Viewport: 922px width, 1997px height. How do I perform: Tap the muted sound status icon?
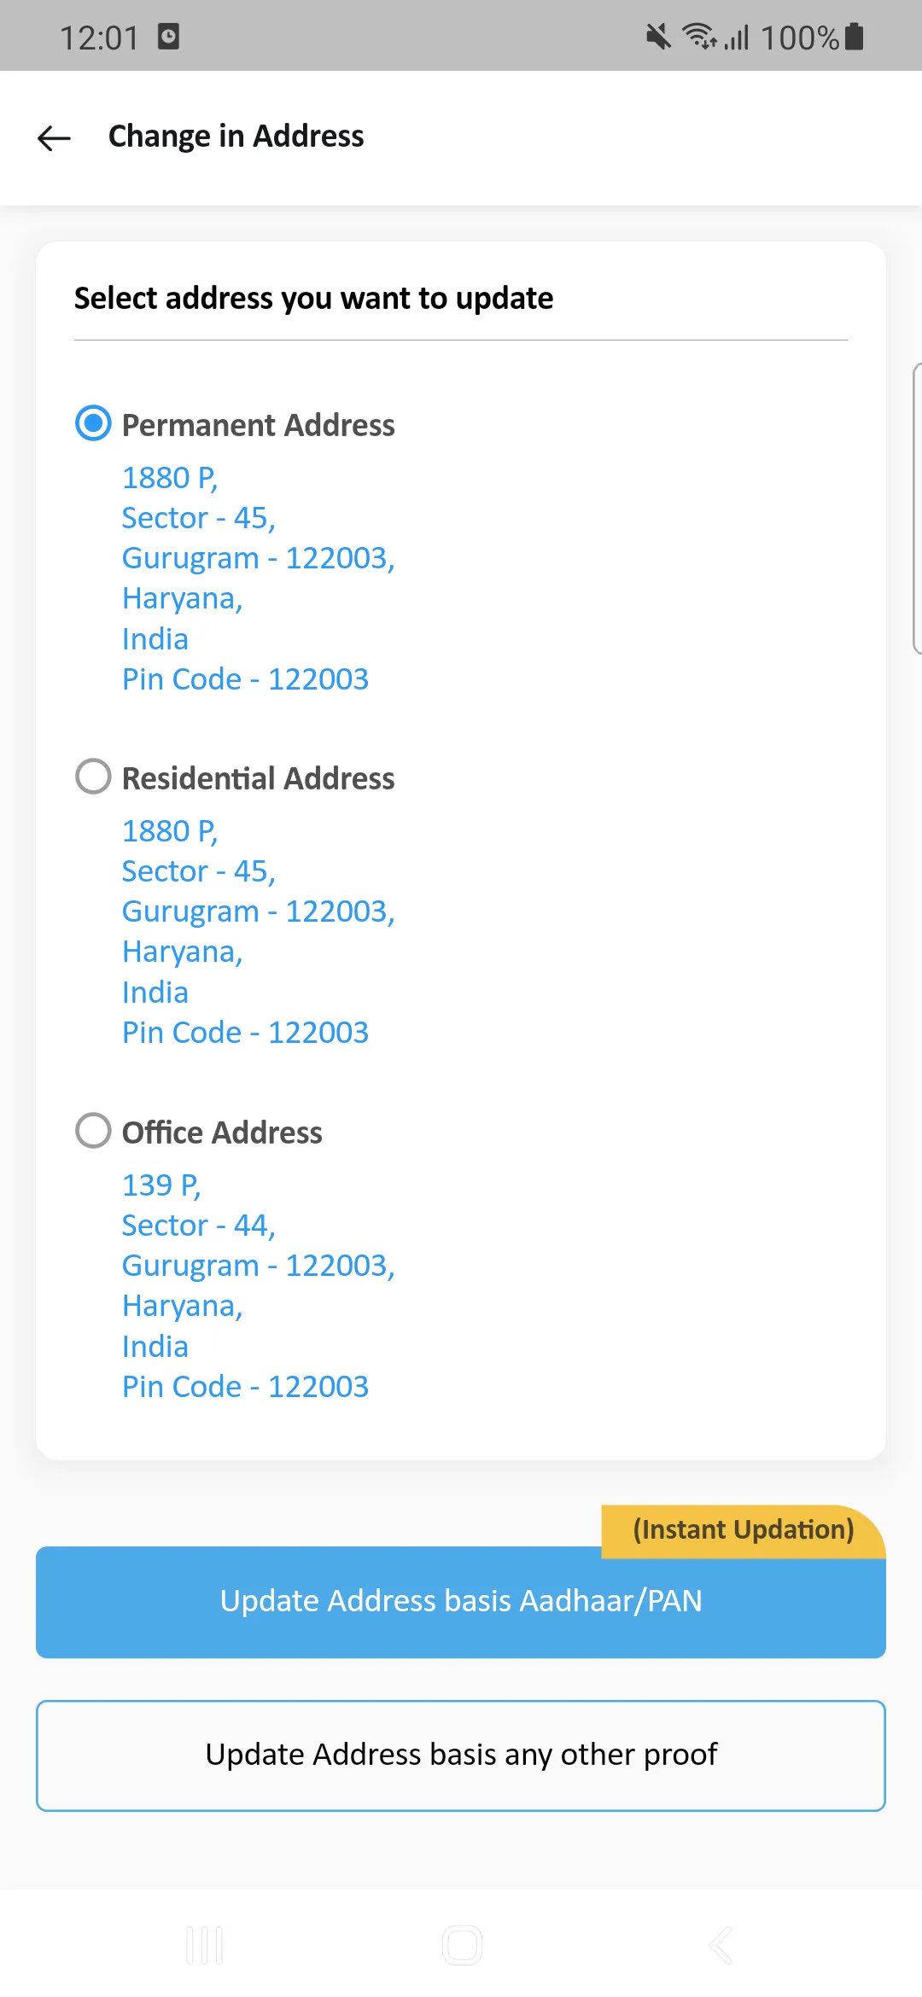(658, 37)
